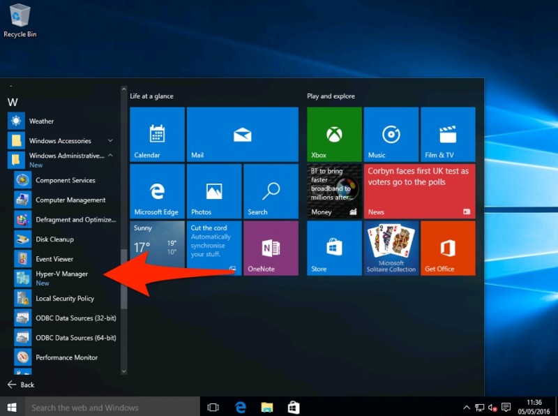
Task: Click the Search the web and Windows box
Action: pyautogui.click(x=112, y=407)
